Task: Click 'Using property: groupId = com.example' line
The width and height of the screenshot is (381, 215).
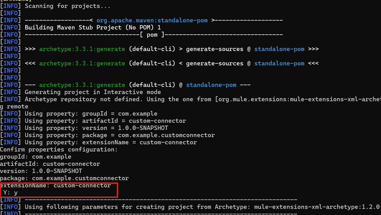Action: (91, 114)
